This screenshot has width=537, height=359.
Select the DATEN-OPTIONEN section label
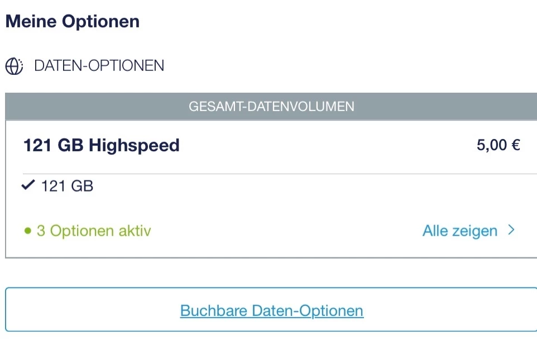pyautogui.click(x=99, y=66)
